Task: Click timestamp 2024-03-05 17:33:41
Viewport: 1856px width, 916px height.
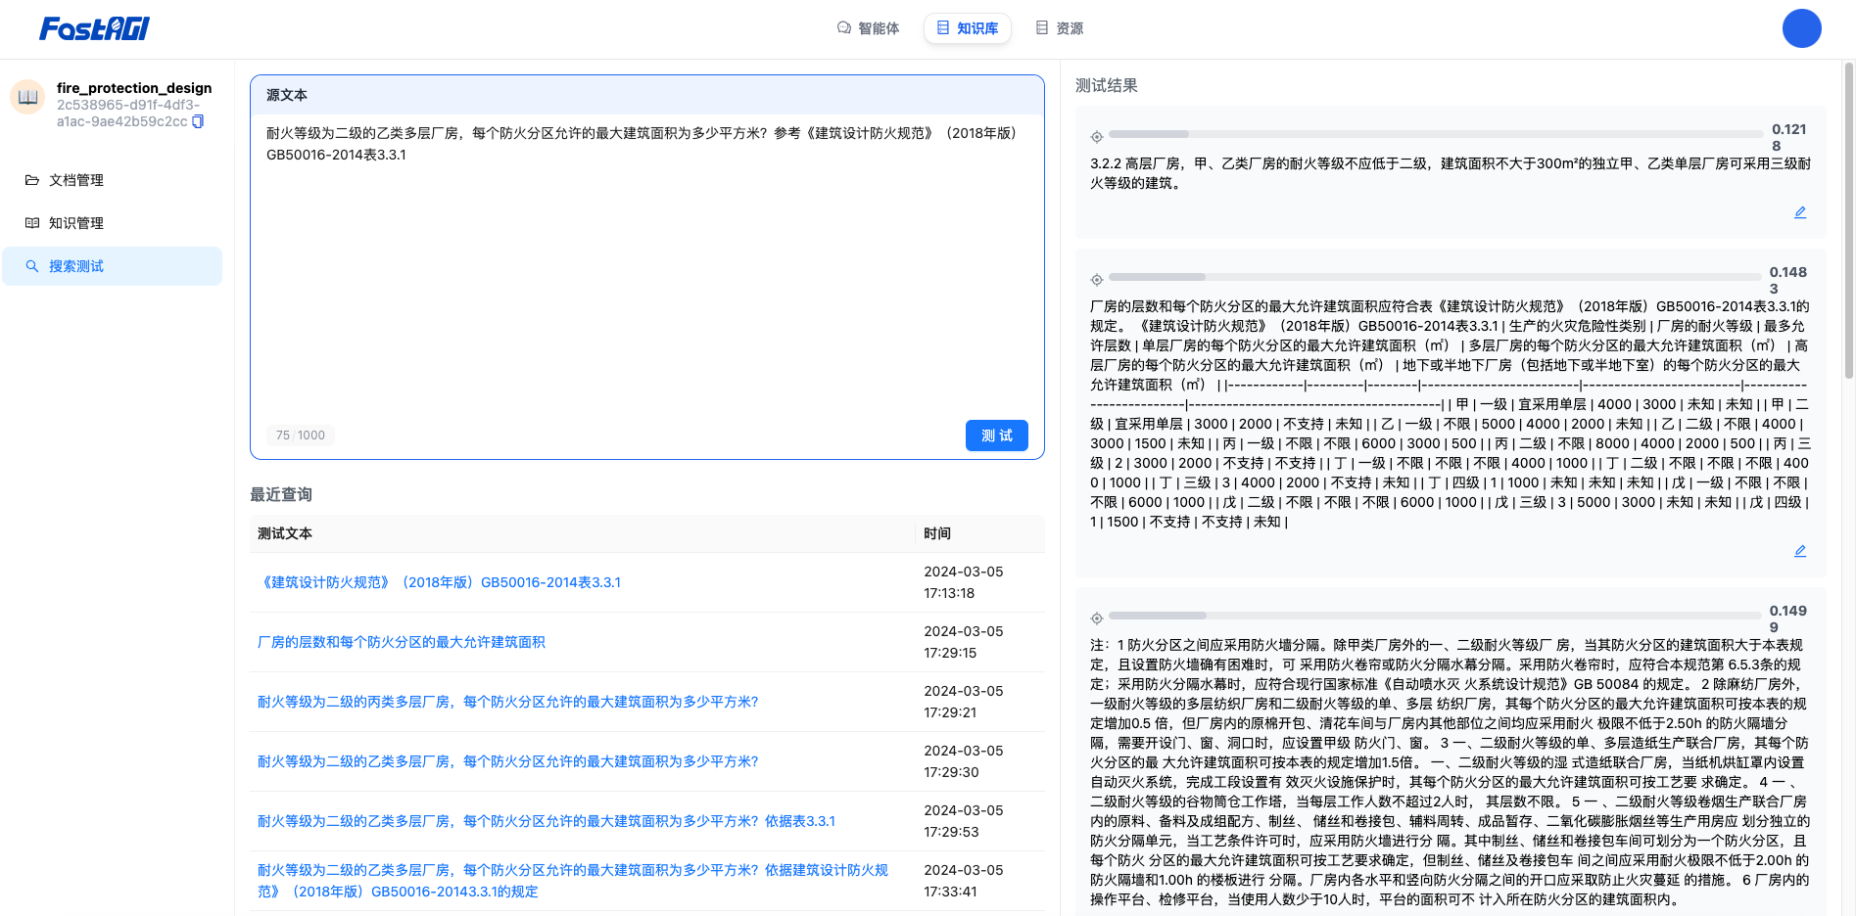Action: pyautogui.click(x=964, y=881)
